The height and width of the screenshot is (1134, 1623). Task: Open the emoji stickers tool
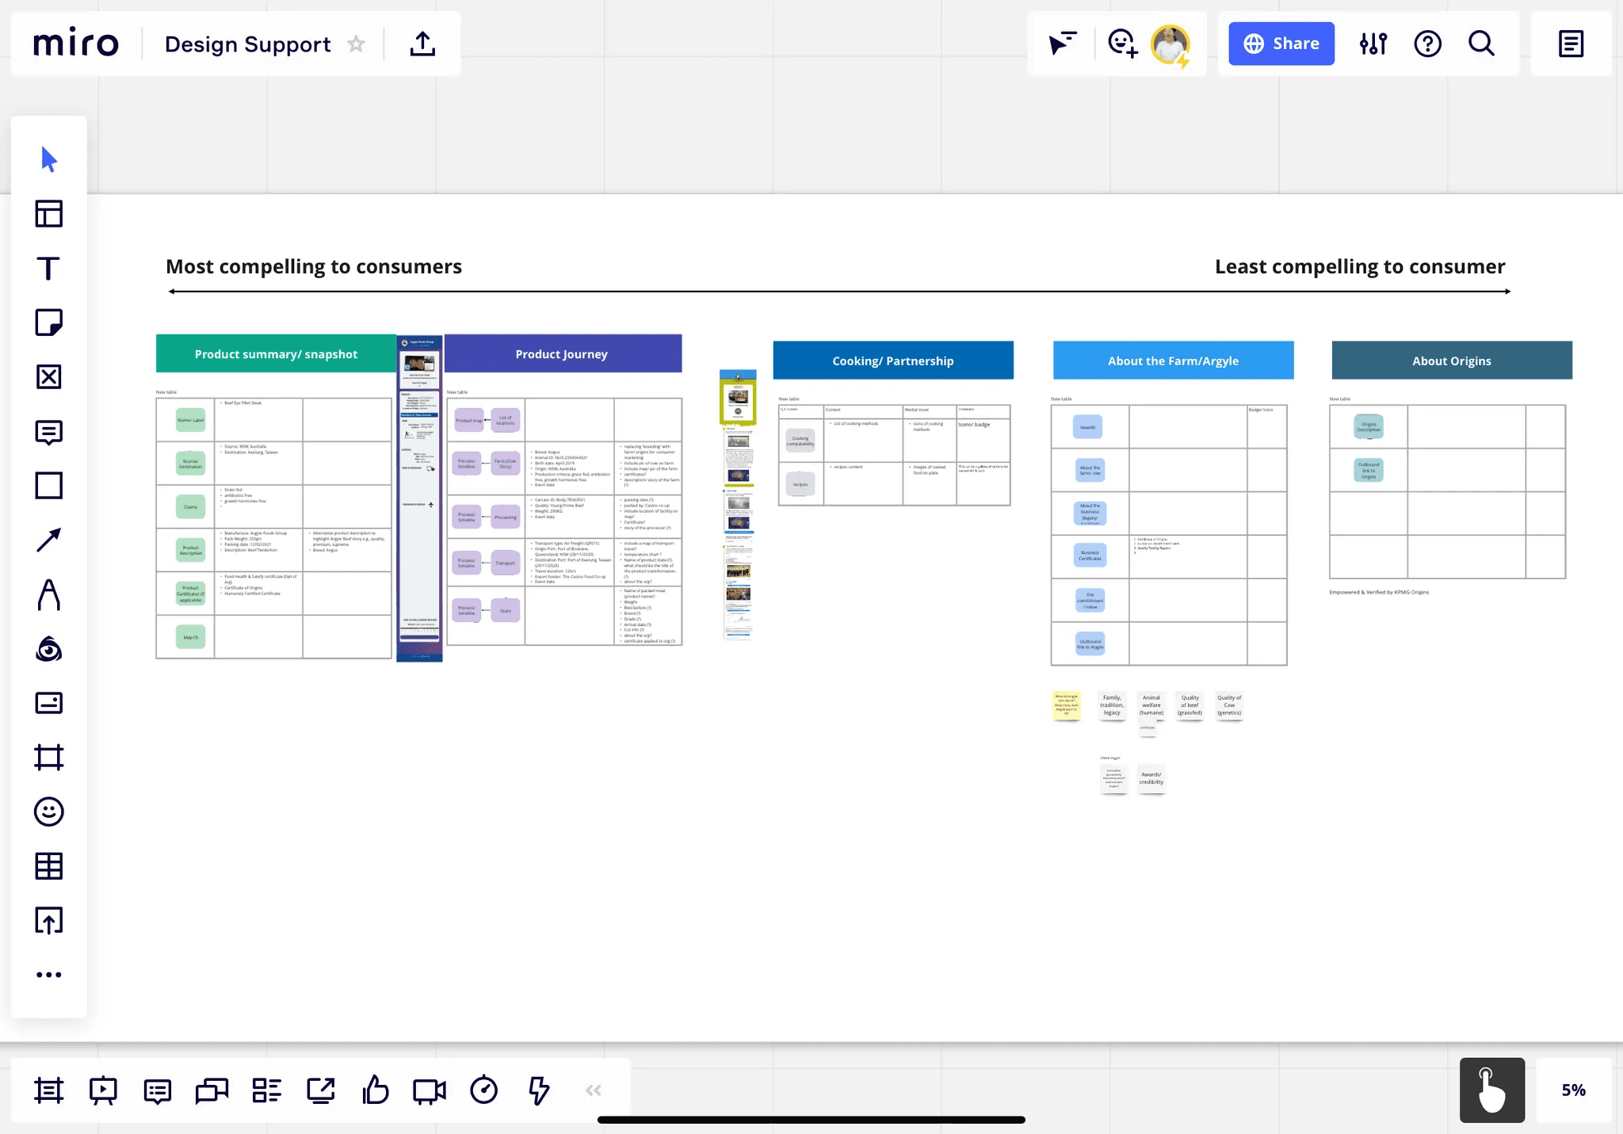tap(48, 811)
